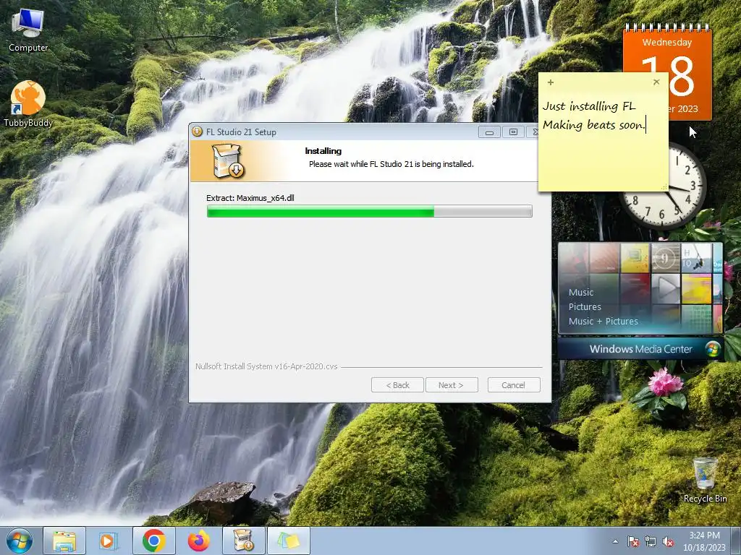The width and height of the screenshot is (741, 555).
Task: Select Pictures in Media Center gadget
Action: (x=585, y=306)
